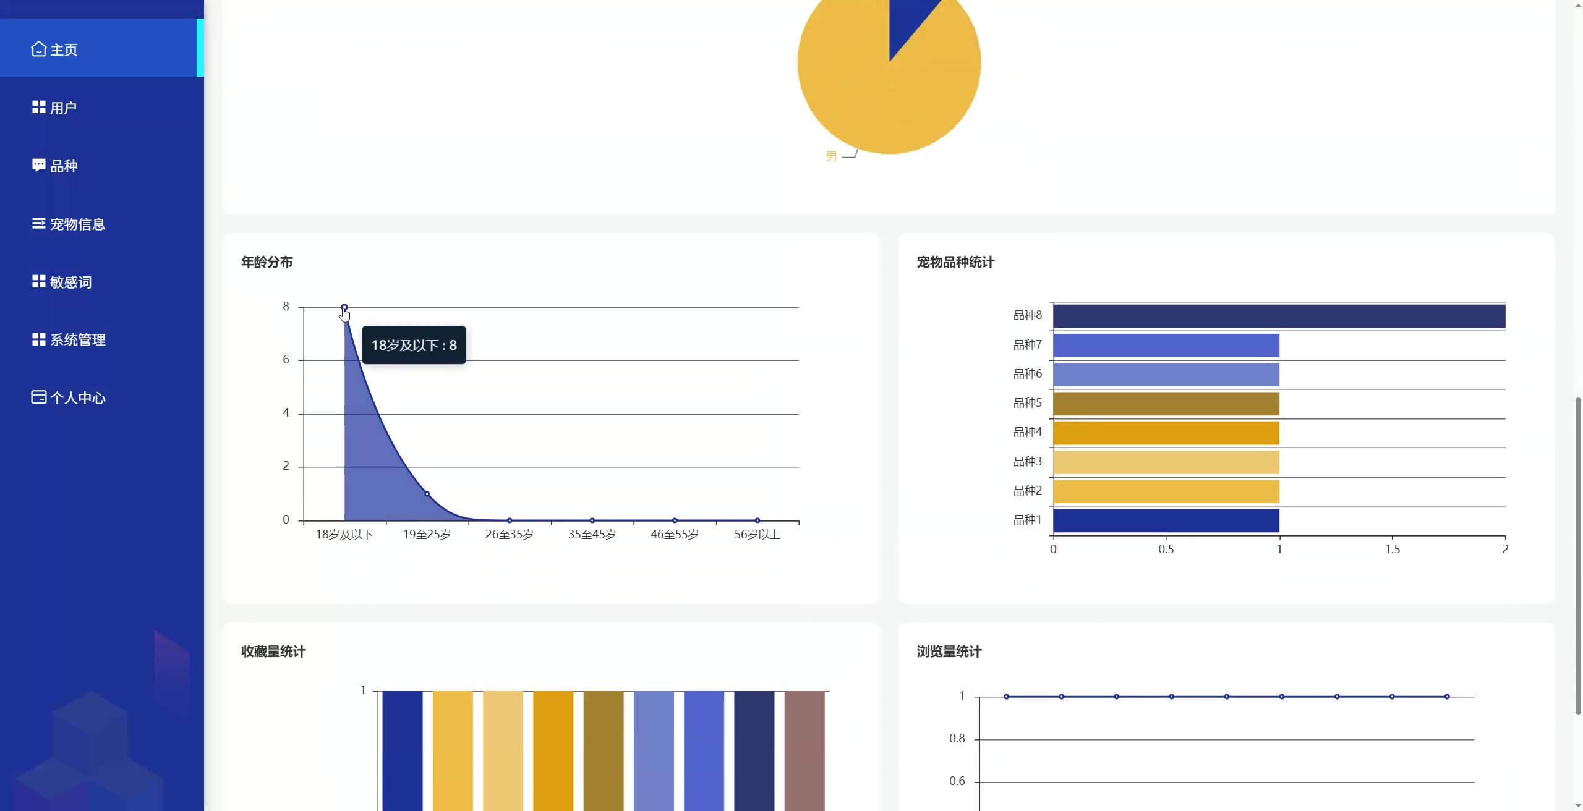The height and width of the screenshot is (811, 1583).
Task: Click the 18岁及以下 peak data point
Action: 344,307
